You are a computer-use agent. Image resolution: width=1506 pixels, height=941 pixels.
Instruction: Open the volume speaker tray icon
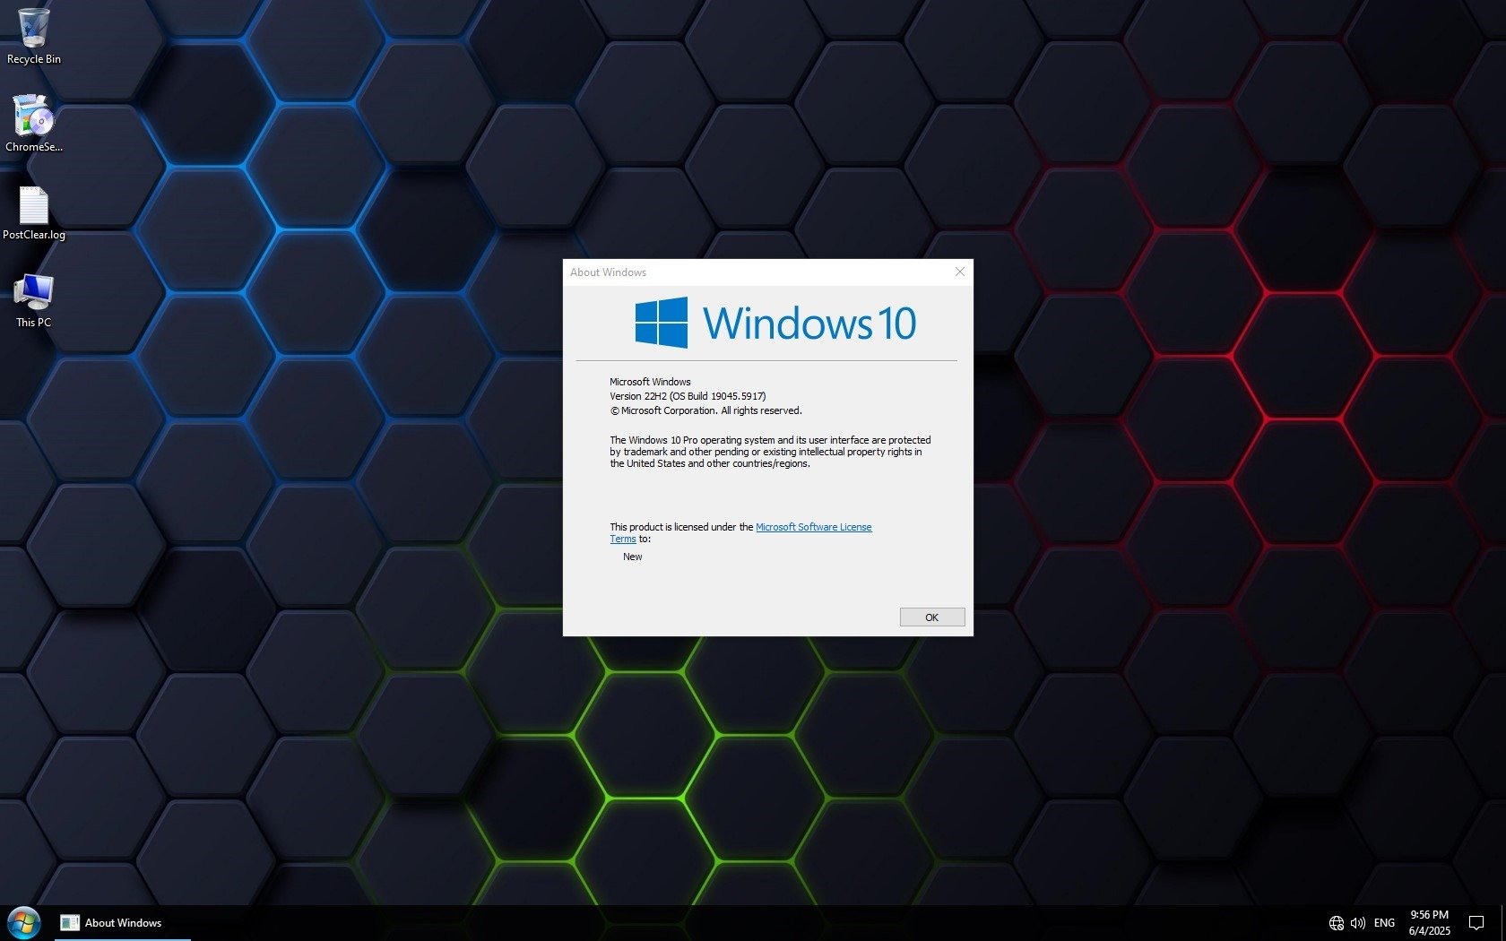[x=1358, y=923]
